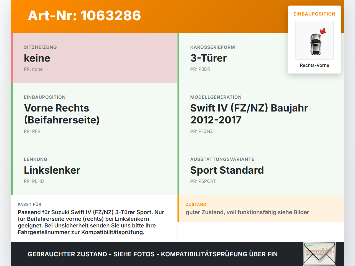Click the 'GEBRAUCHTER ZUSTAND - SIEHE FOTOS' footer banner text

pyautogui.click(x=153, y=254)
